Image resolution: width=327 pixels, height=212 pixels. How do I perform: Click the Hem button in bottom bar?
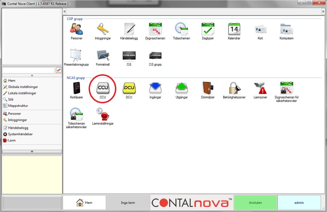point(84,202)
